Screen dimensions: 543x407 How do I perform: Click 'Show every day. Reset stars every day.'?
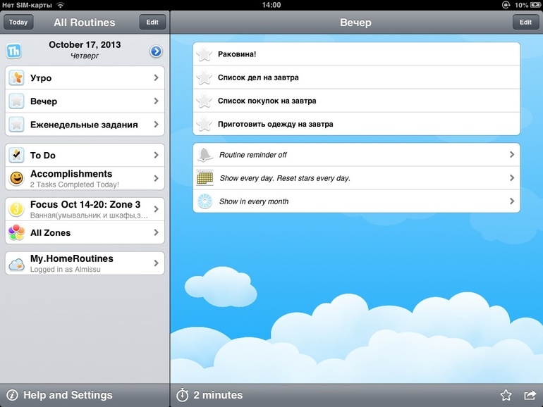(x=285, y=178)
